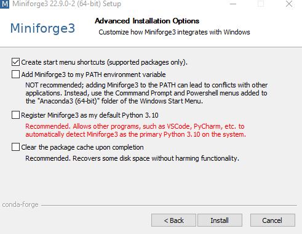
Task: Click the greyed-out maximize window button
Action: [x=261, y=4]
